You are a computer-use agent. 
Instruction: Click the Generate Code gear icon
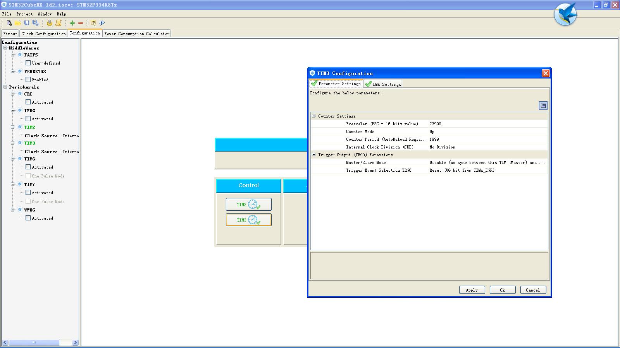tap(49, 23)
